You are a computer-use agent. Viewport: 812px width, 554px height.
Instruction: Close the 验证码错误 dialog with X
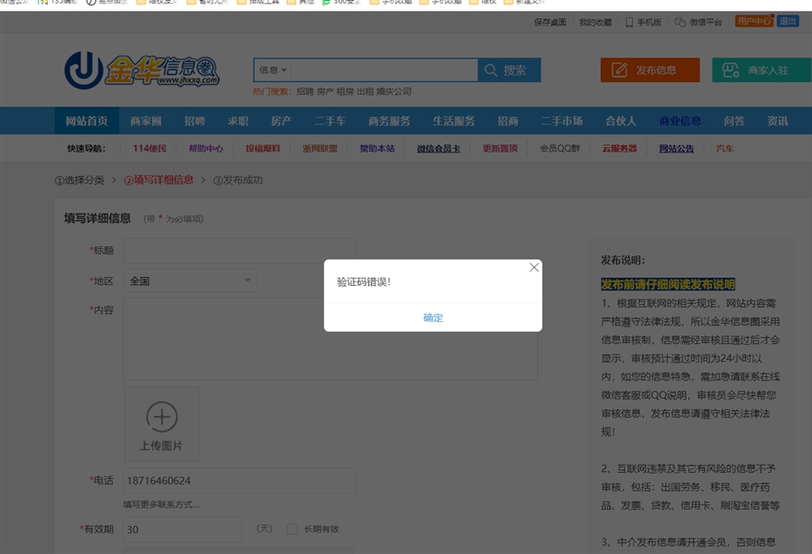coord(534,268)
